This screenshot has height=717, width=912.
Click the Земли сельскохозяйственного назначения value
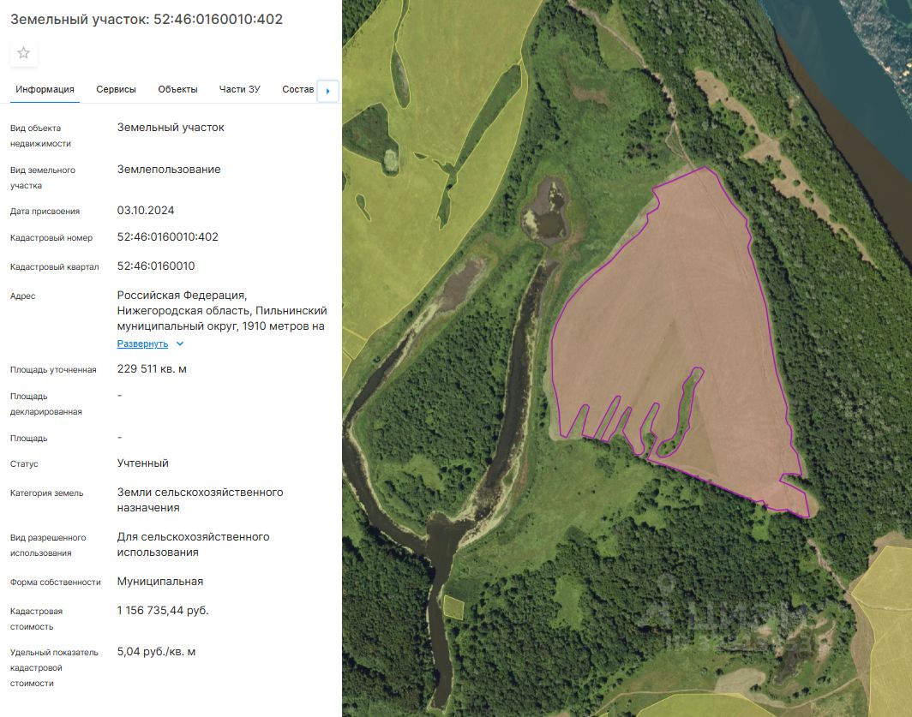pos(200,500)
